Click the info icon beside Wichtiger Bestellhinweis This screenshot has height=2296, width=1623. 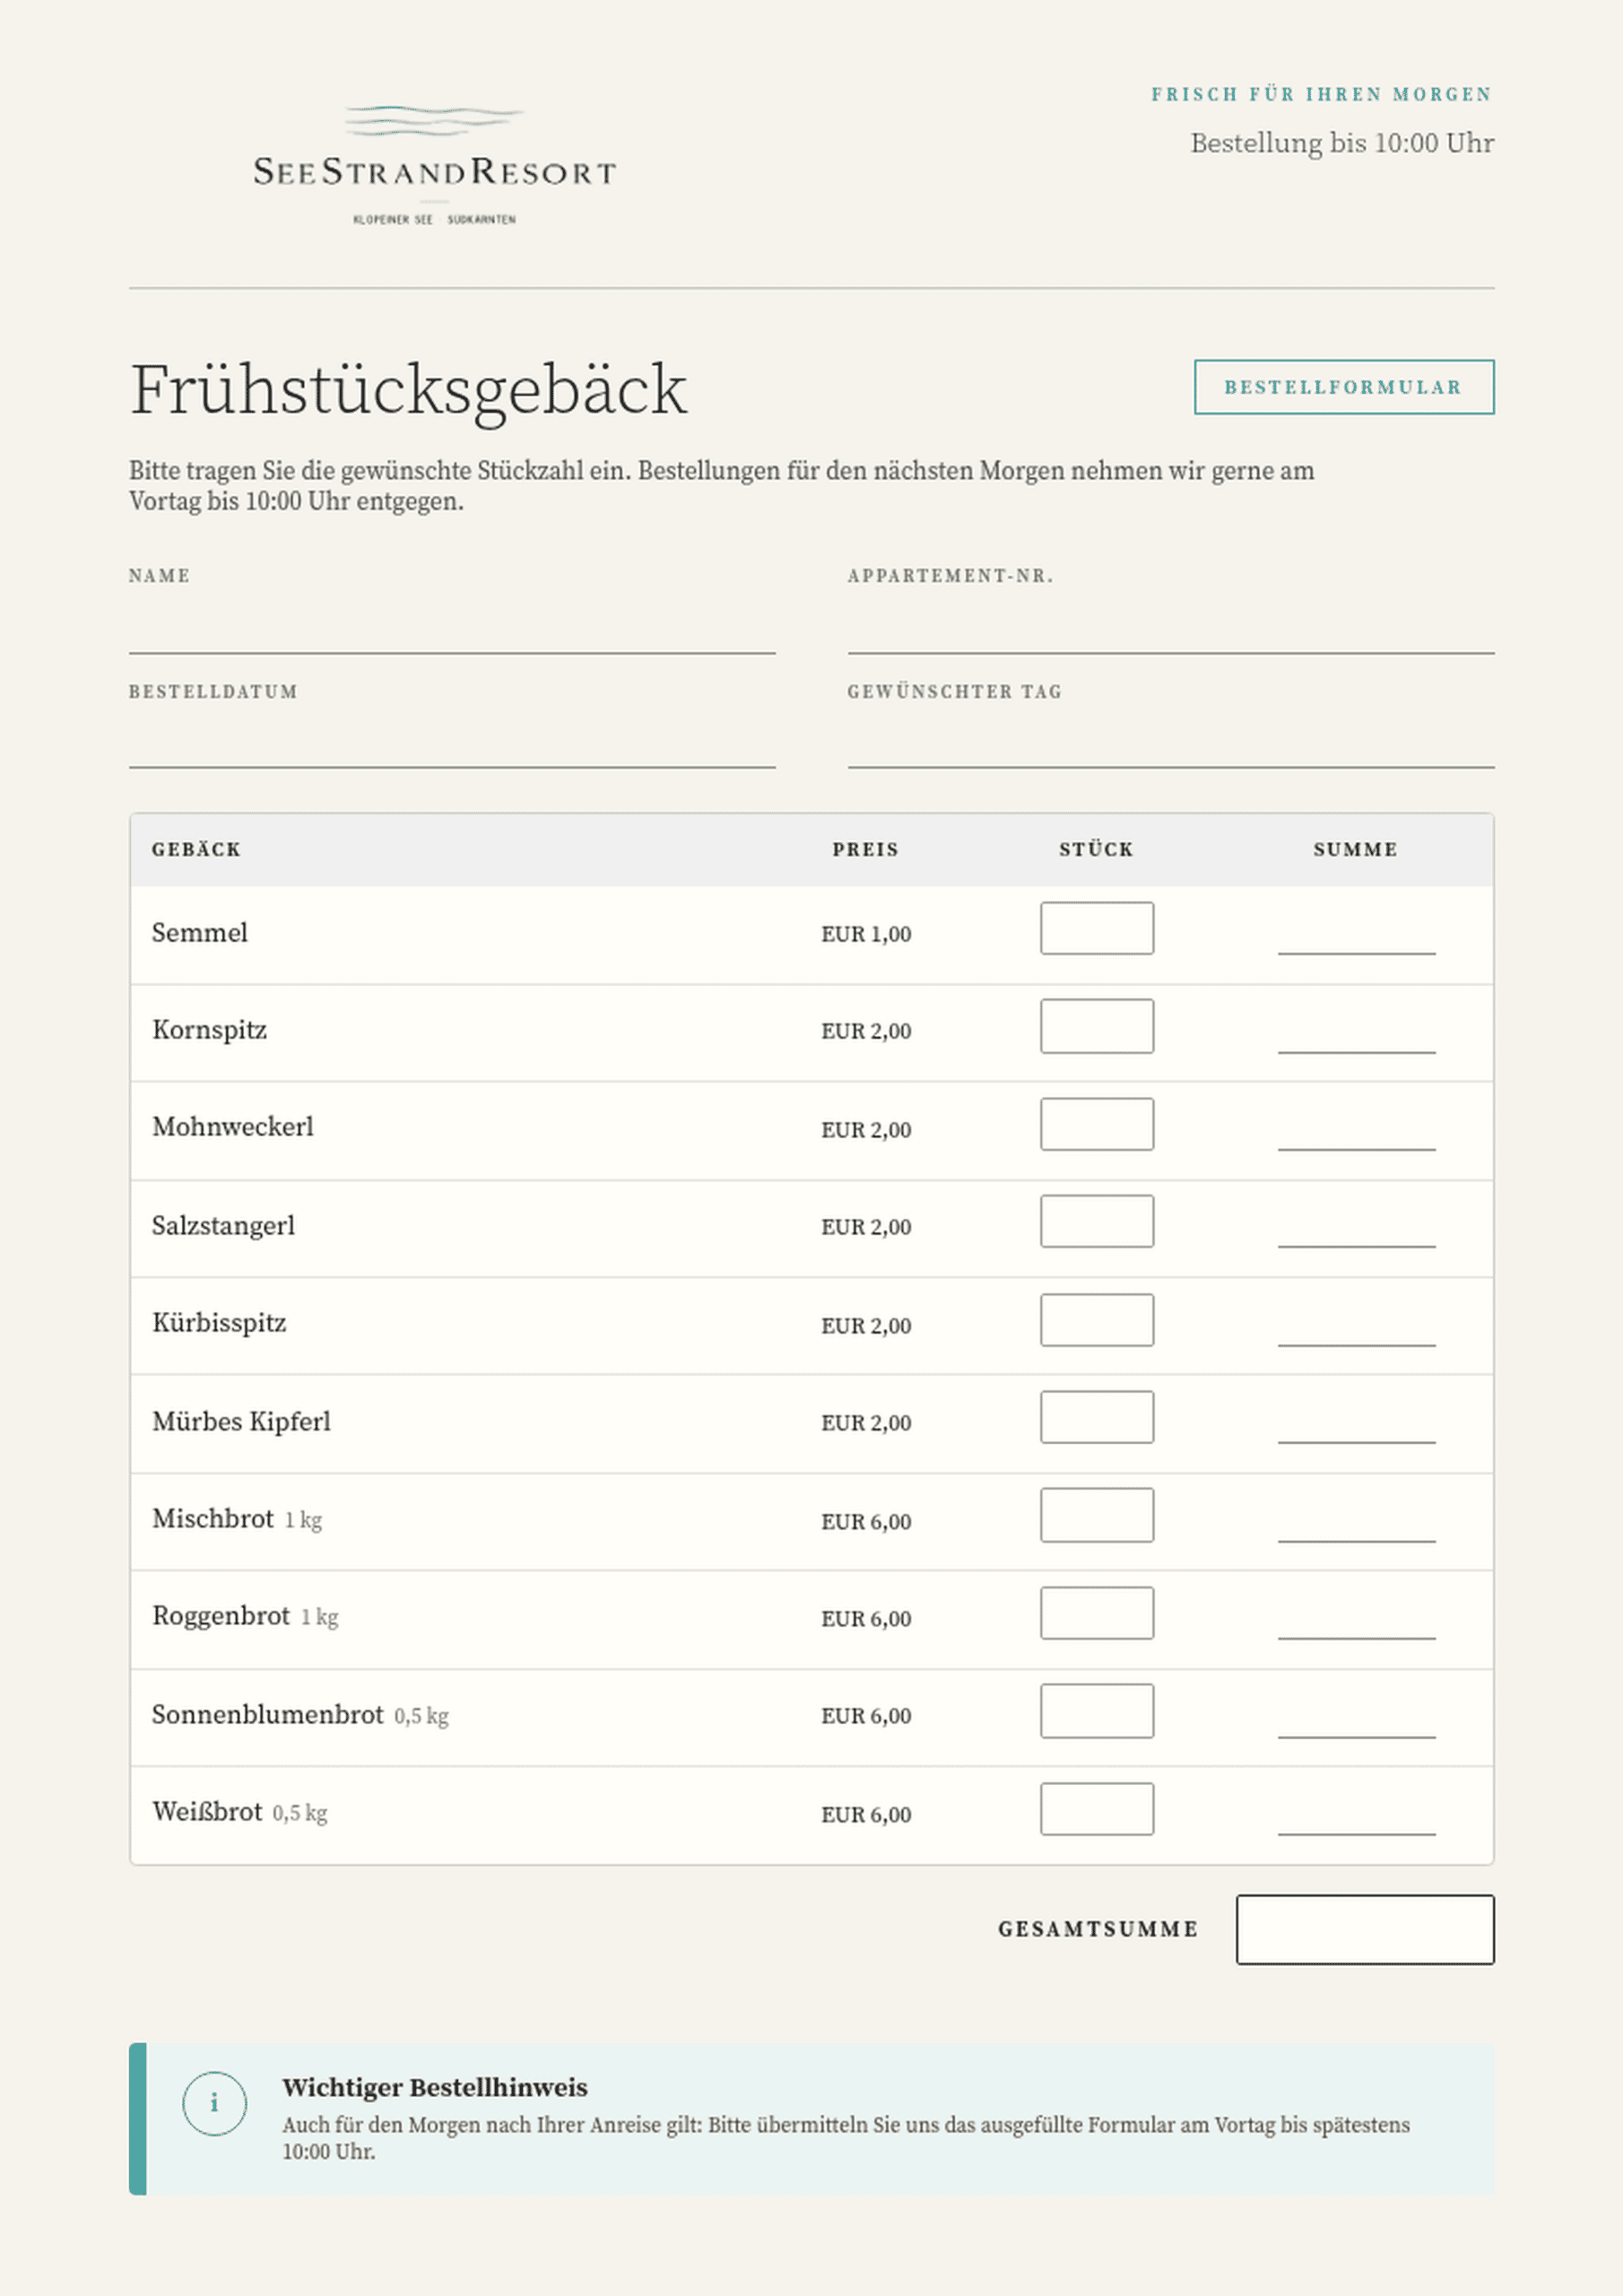(214, 2103)
